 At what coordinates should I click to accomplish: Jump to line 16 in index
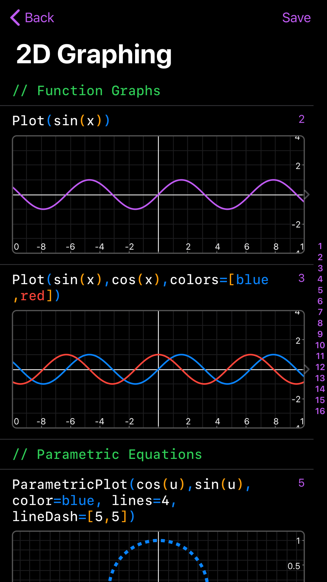[x=320, y=411]
